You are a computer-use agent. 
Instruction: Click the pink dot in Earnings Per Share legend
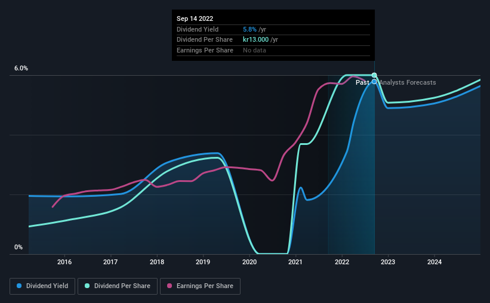[x=170, y=286]
